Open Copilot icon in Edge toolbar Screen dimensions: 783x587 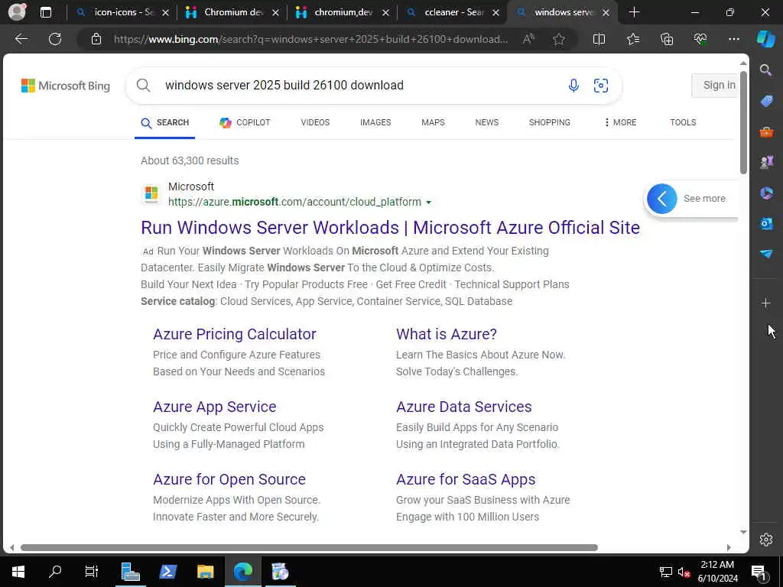point(765,39)
